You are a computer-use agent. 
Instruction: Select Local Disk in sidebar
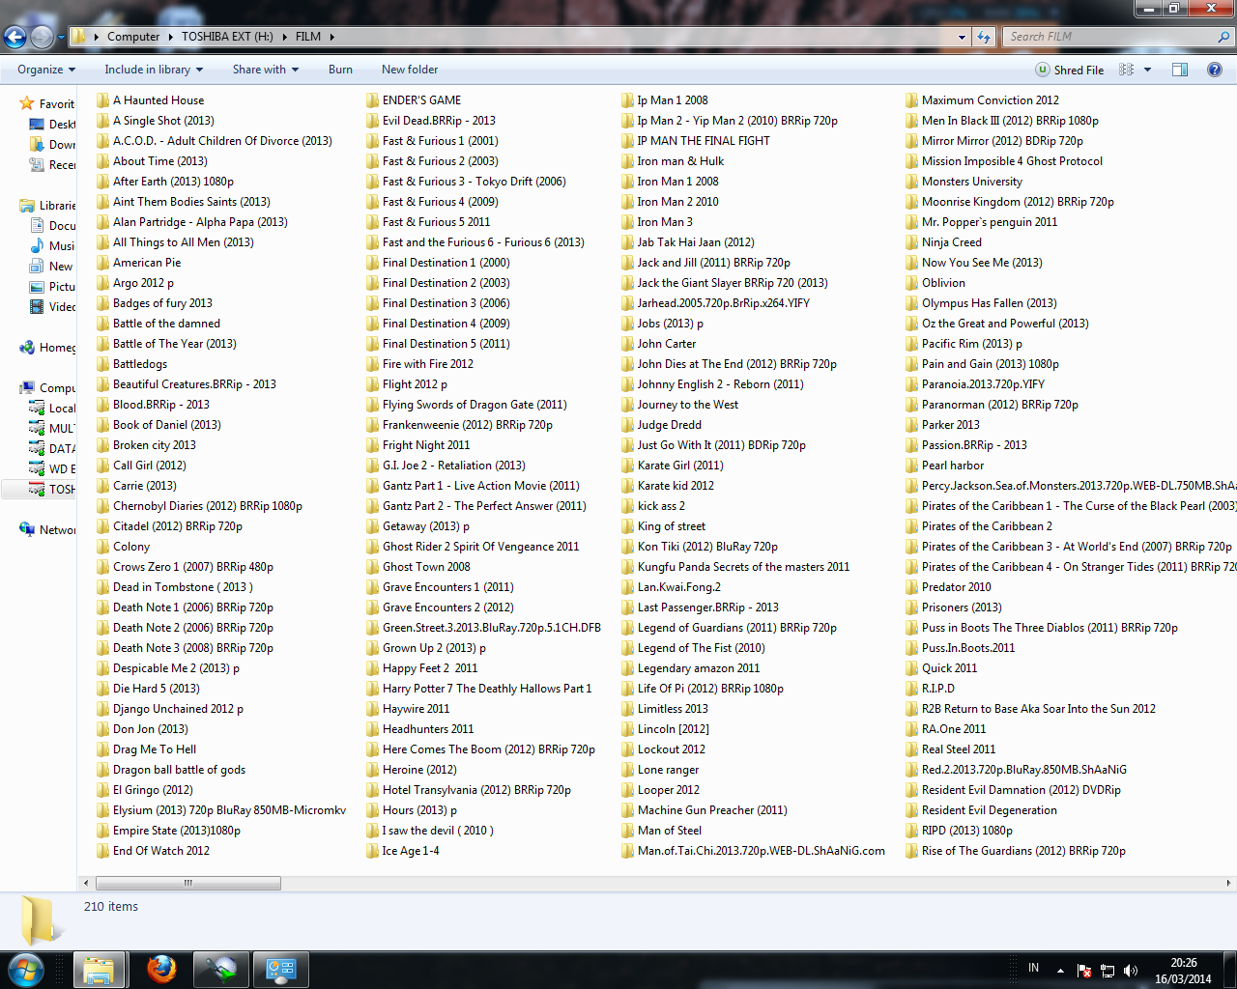tap(52, 408)
